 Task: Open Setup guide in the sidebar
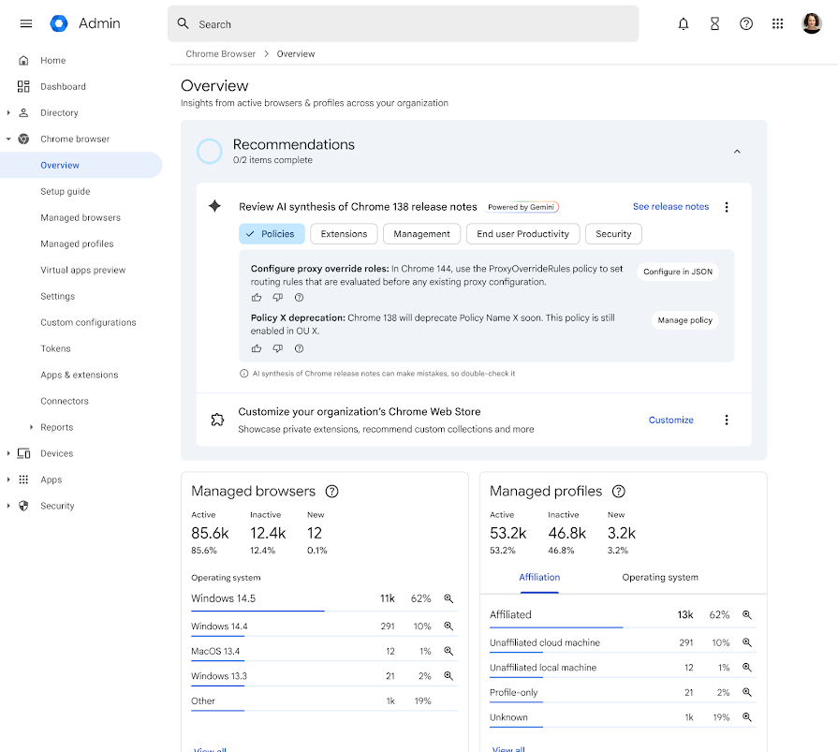pos(66,191)
